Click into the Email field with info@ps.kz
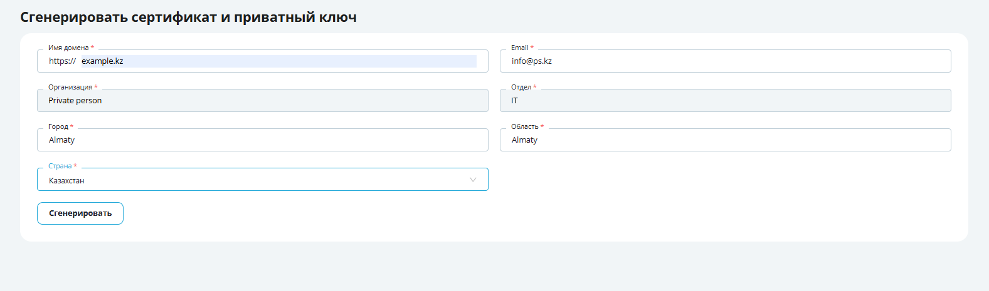This screenshot has width=989, height=291. (x=725, y=61)
